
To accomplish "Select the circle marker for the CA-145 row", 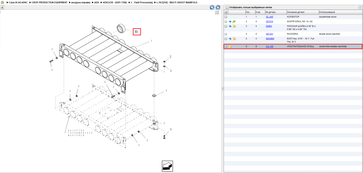I will (226, 47).
